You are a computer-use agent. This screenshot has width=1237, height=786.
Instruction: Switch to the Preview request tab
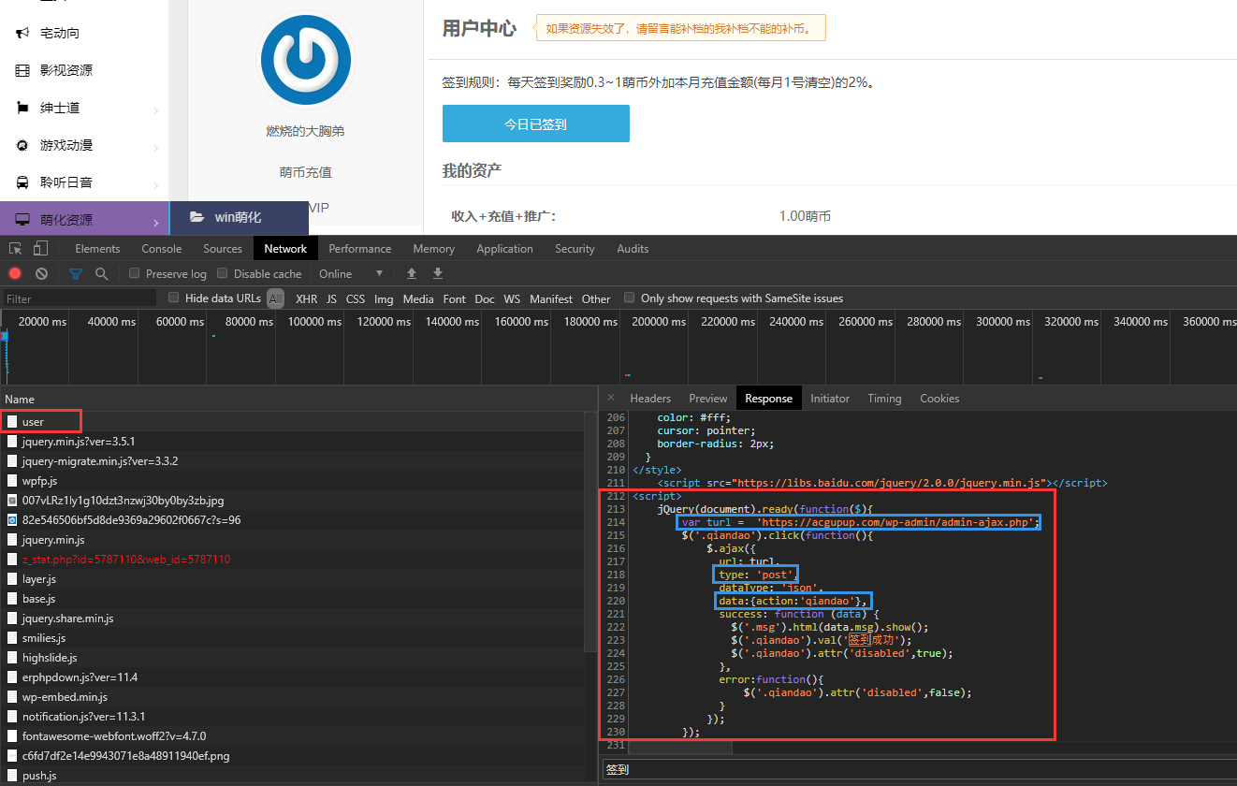(x=708, y=398)
